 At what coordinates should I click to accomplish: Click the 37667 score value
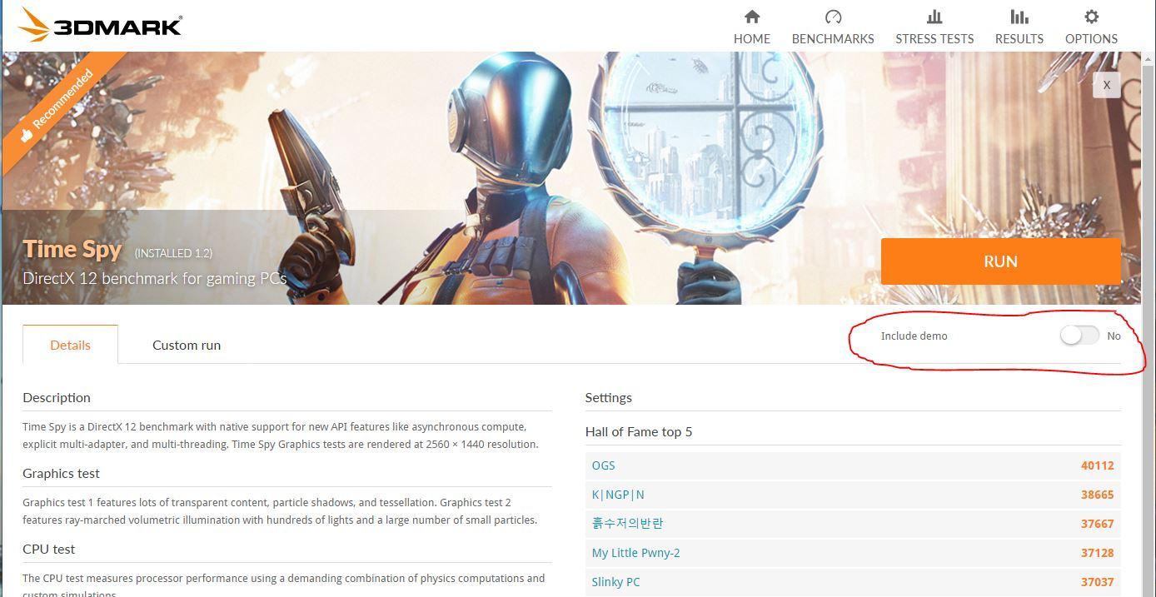coord(1098,524)
